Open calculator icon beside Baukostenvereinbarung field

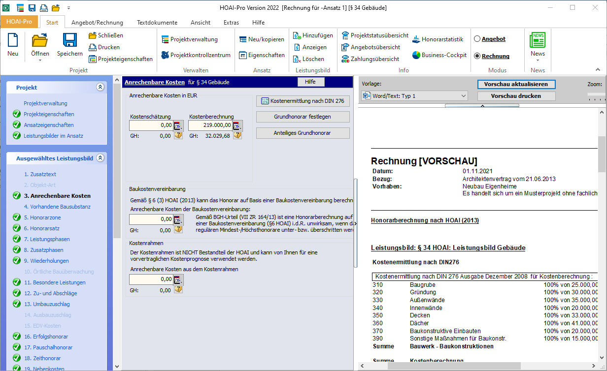[x=178, y=219]
